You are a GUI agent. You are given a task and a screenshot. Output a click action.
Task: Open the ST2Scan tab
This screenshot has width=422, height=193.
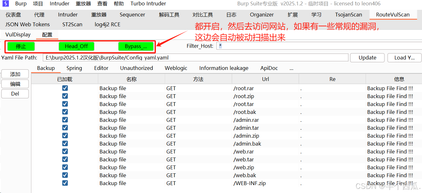pyautogui.click(x=72, y=24)
